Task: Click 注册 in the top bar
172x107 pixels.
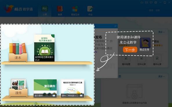Action: tap(157, 10)
